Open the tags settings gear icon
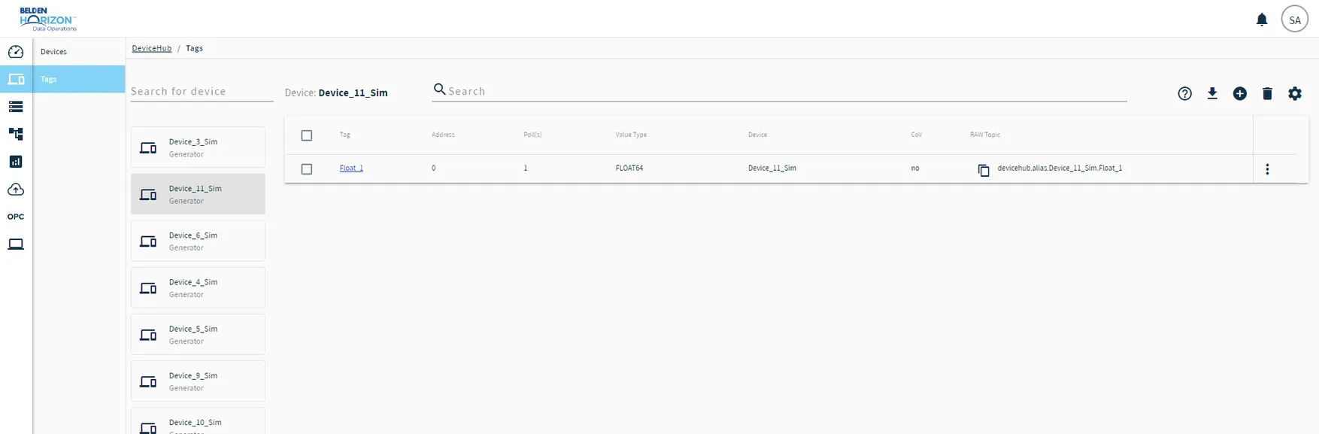Screen dimensions: 1319x434 (x=1295, y=93)
